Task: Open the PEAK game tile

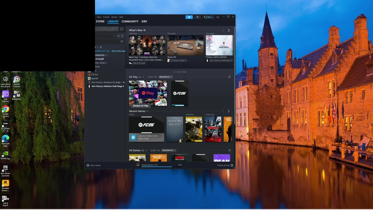Action: [222, 158]
